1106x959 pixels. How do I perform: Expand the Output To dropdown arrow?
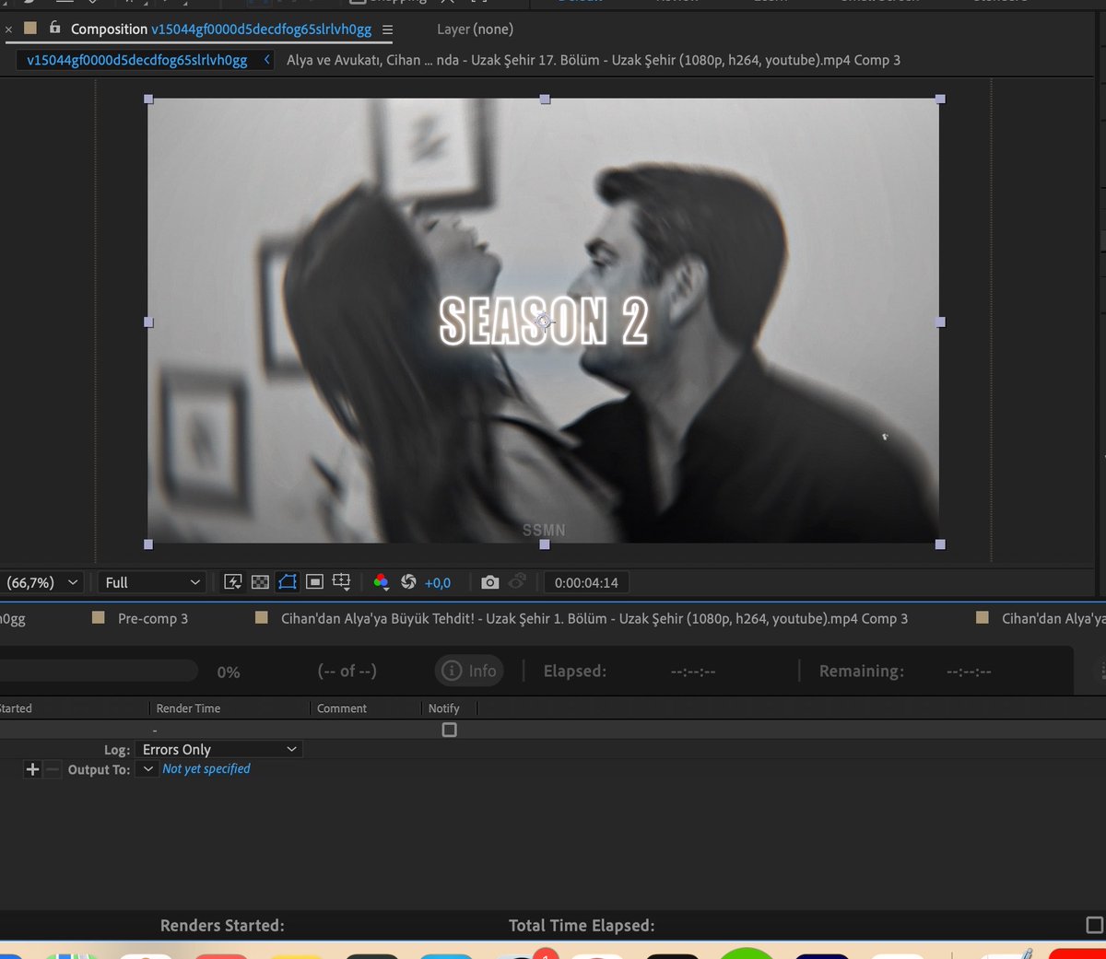tap(147, 769)
